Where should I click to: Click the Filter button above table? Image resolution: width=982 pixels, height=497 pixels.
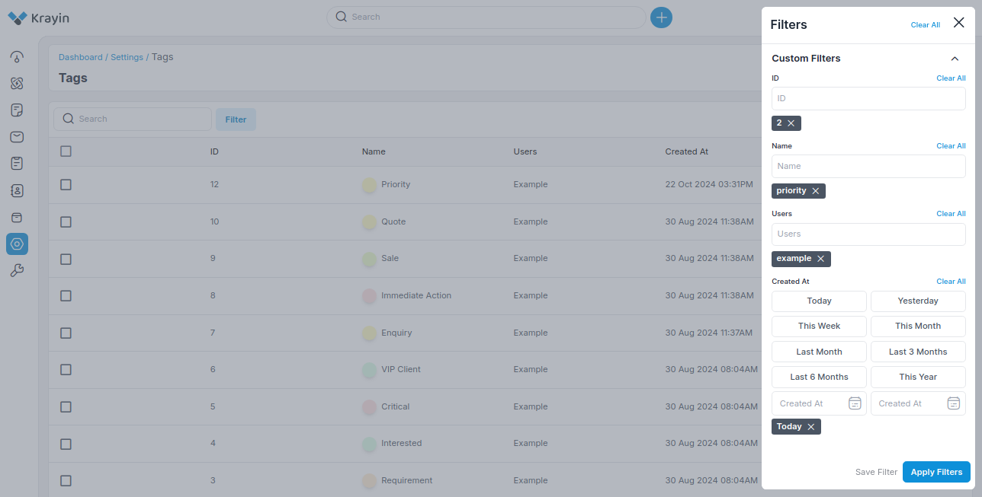(236, 119)
